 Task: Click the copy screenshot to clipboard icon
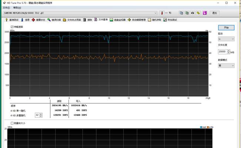click(187, 13)
